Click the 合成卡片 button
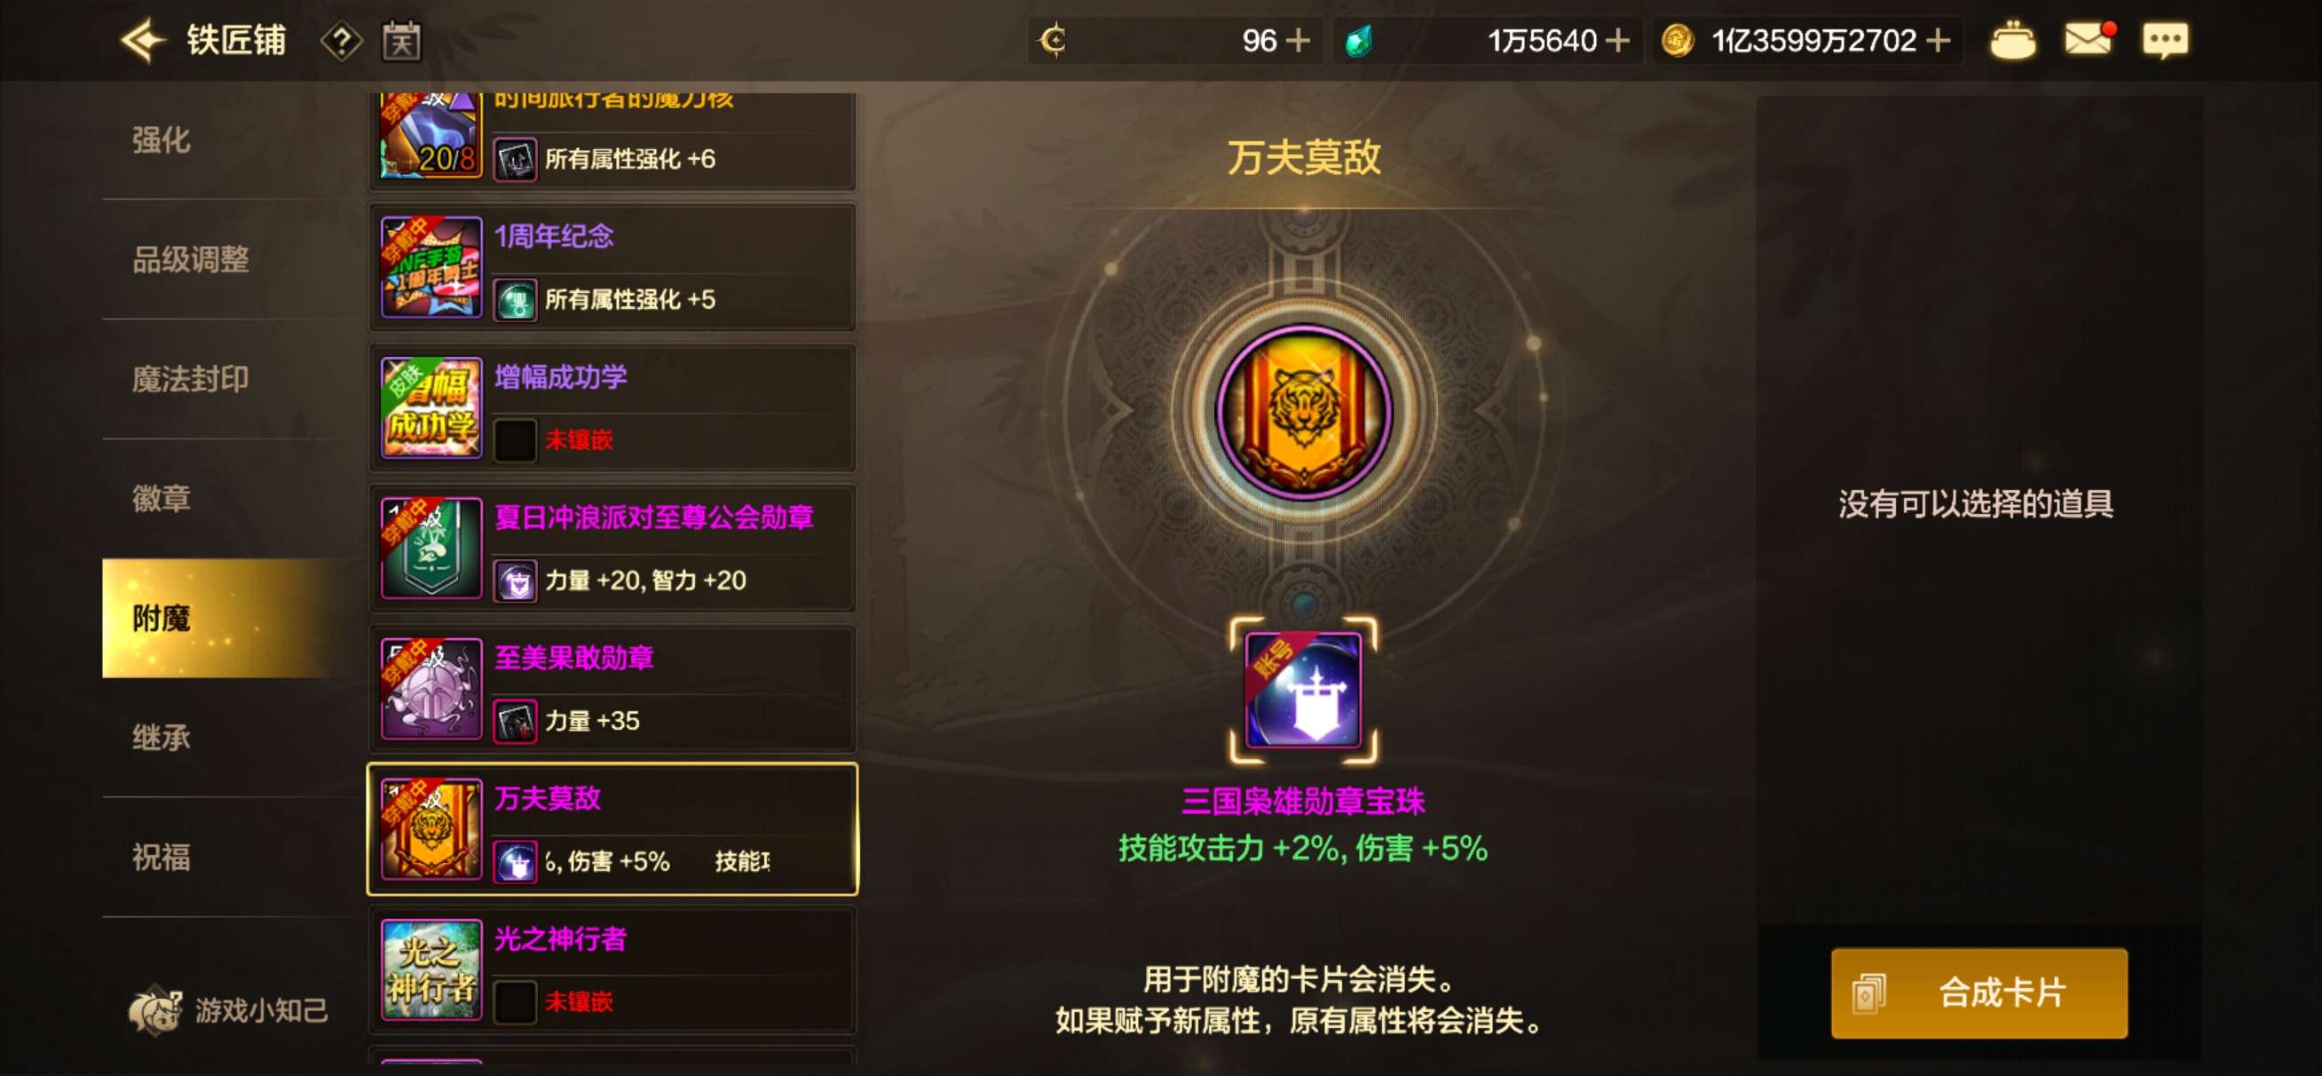2322x1076 pixels. click(x=1978, y=993)
